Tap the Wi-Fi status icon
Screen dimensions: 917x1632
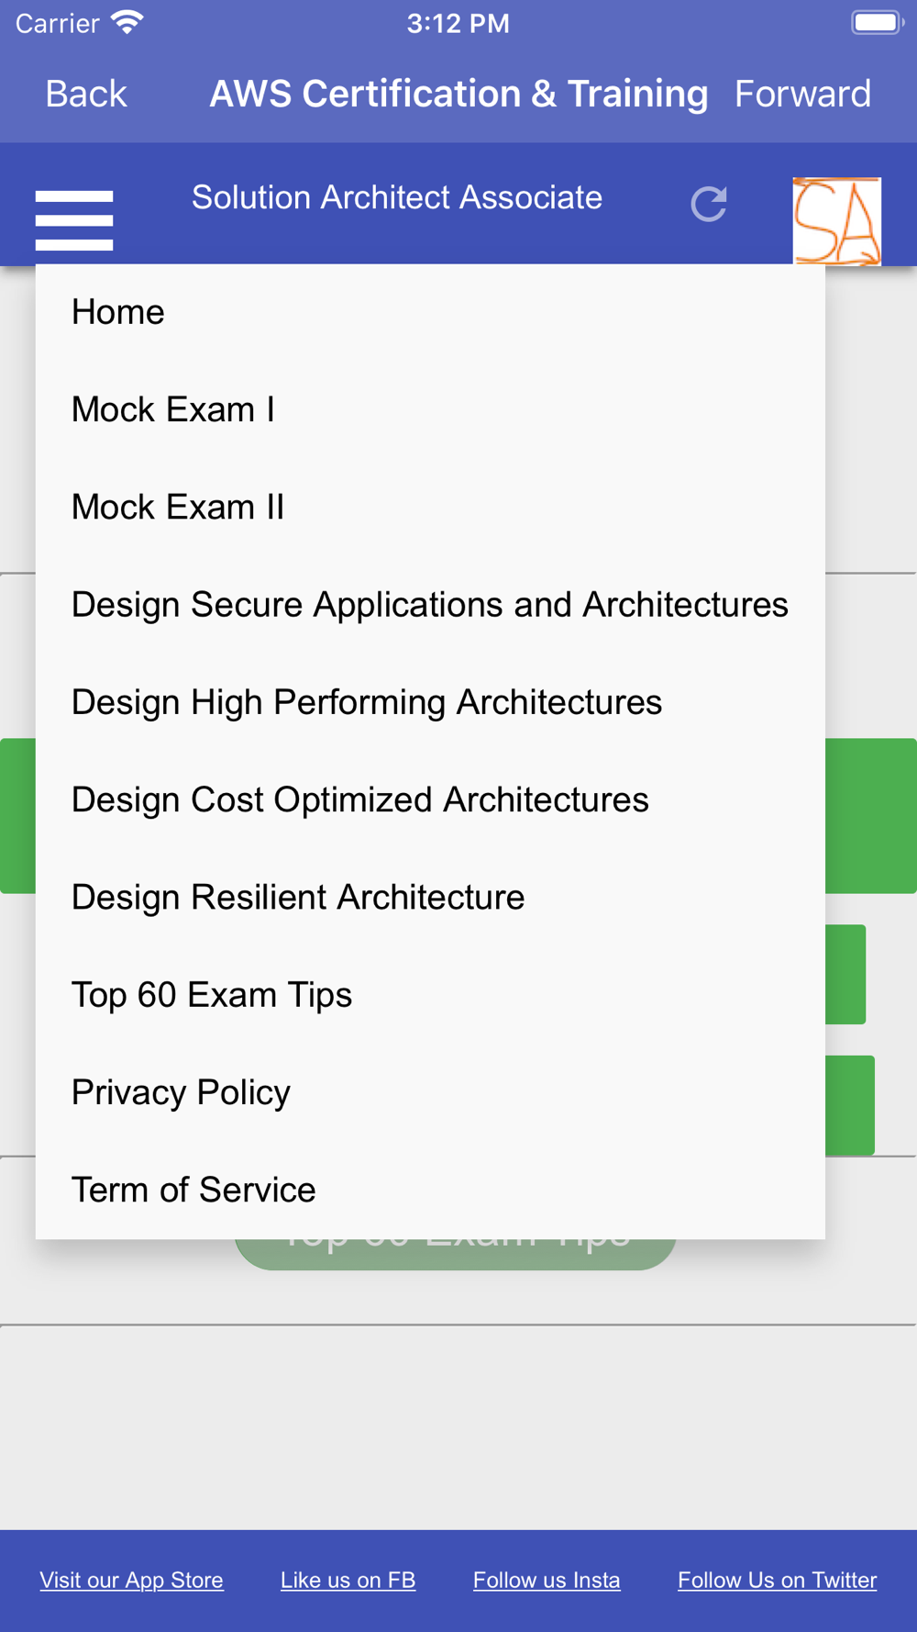point(127,23)
